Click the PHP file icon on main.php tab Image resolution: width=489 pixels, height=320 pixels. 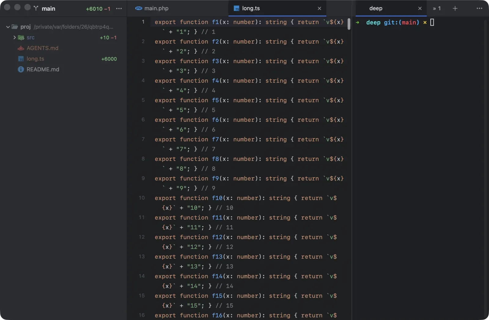(138, 8)
